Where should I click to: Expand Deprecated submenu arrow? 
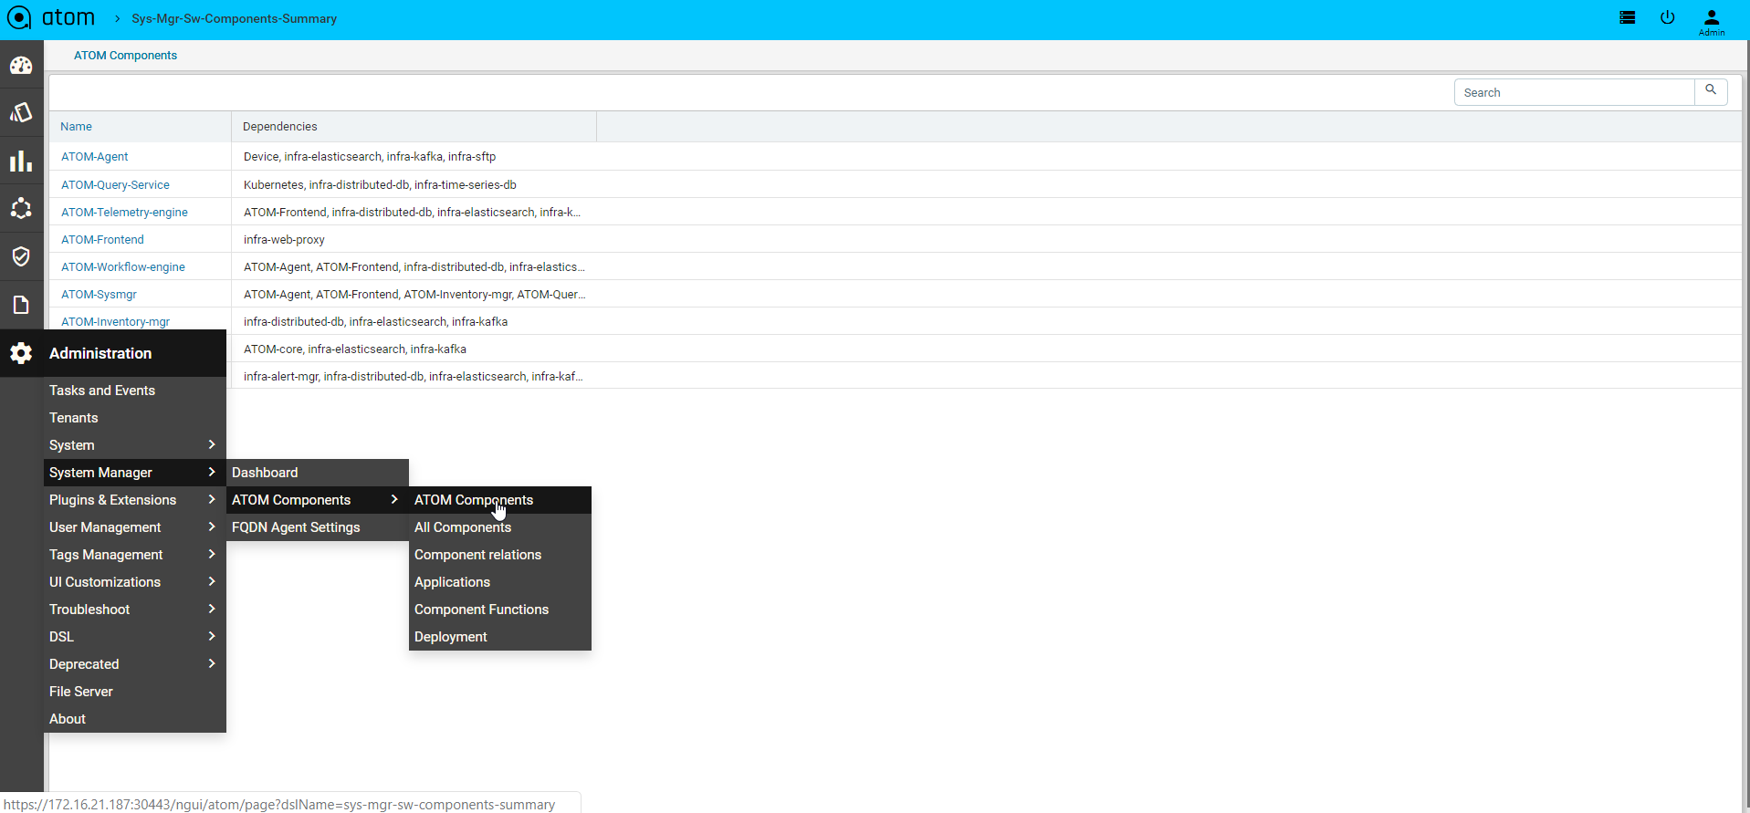point(212,663)
